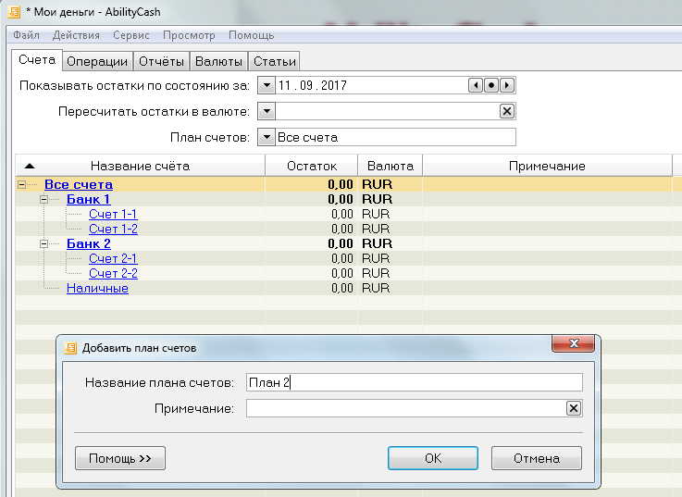Switch to the Операции tab

coord(97,61)
